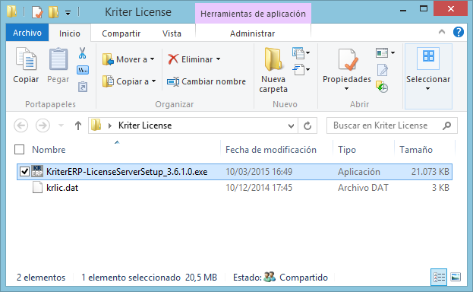Select the Inicio tab
The image size is (473, 292).
pos(70,33)
